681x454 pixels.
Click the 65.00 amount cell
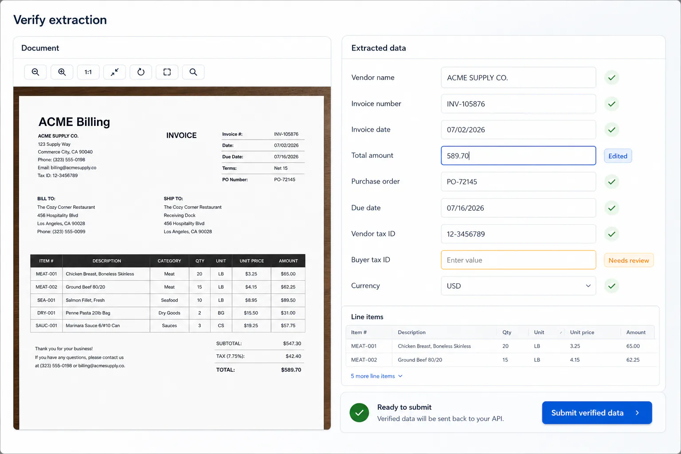click(x=633, y=346)
